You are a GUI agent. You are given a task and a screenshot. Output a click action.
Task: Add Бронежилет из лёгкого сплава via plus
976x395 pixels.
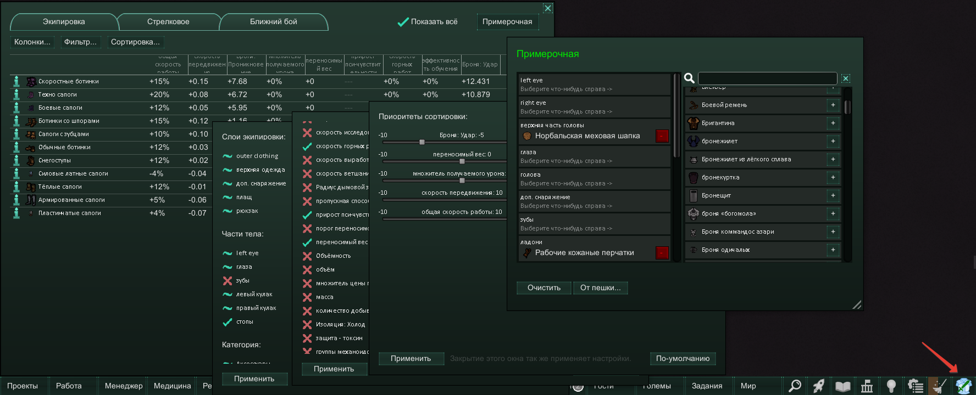tap(833, 159)
